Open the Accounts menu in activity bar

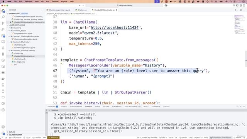pyautogui.click(x=3, y=127)
